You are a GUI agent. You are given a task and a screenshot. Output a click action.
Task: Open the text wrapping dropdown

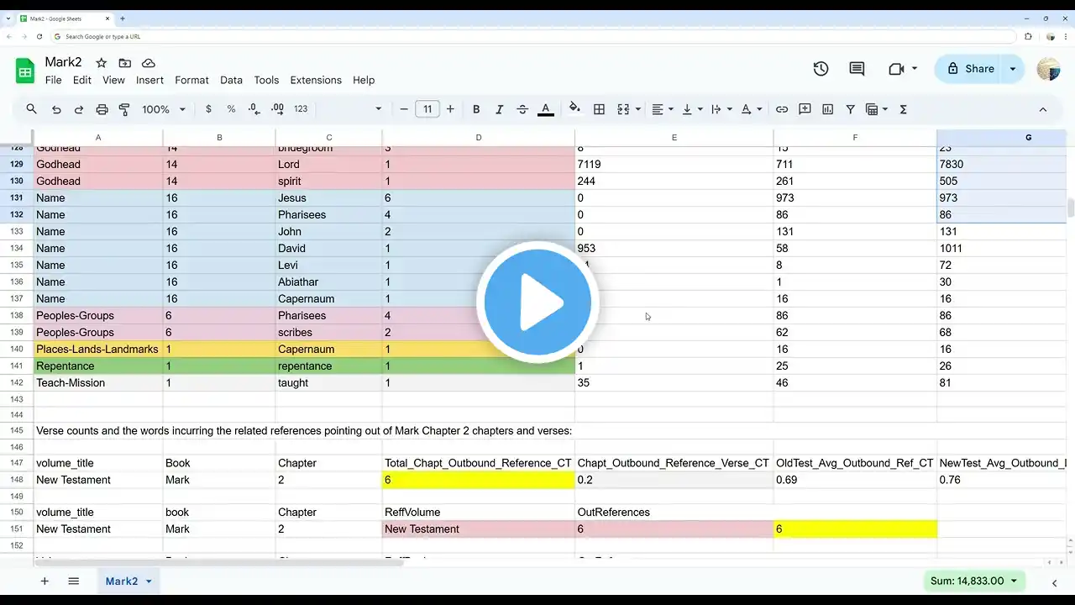click(x=720, y=109)
